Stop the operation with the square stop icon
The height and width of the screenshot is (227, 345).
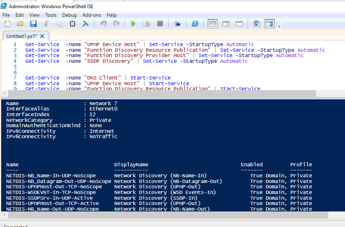pyautogui.click(x=160, y=24)
